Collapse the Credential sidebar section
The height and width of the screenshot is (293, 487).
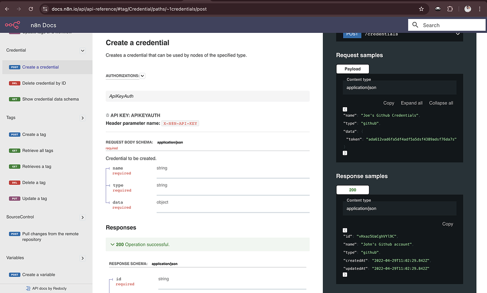pyautogui.click(x=82, y=50)
